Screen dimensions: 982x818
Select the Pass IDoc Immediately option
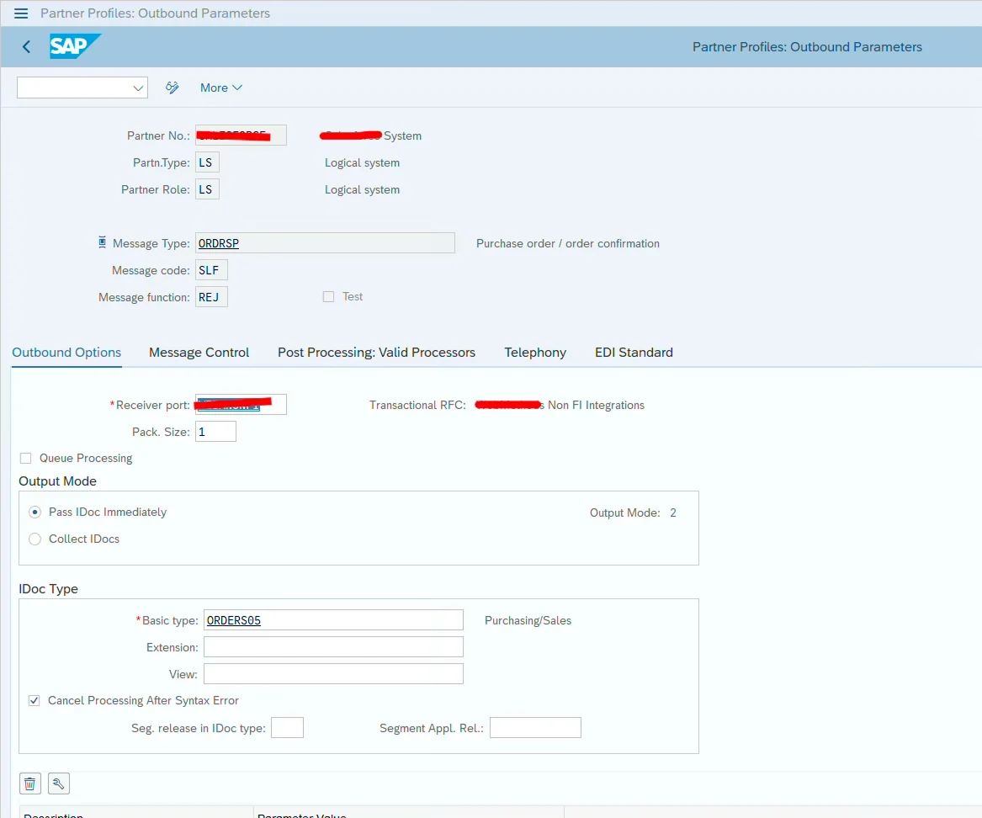tap(35, 512)
